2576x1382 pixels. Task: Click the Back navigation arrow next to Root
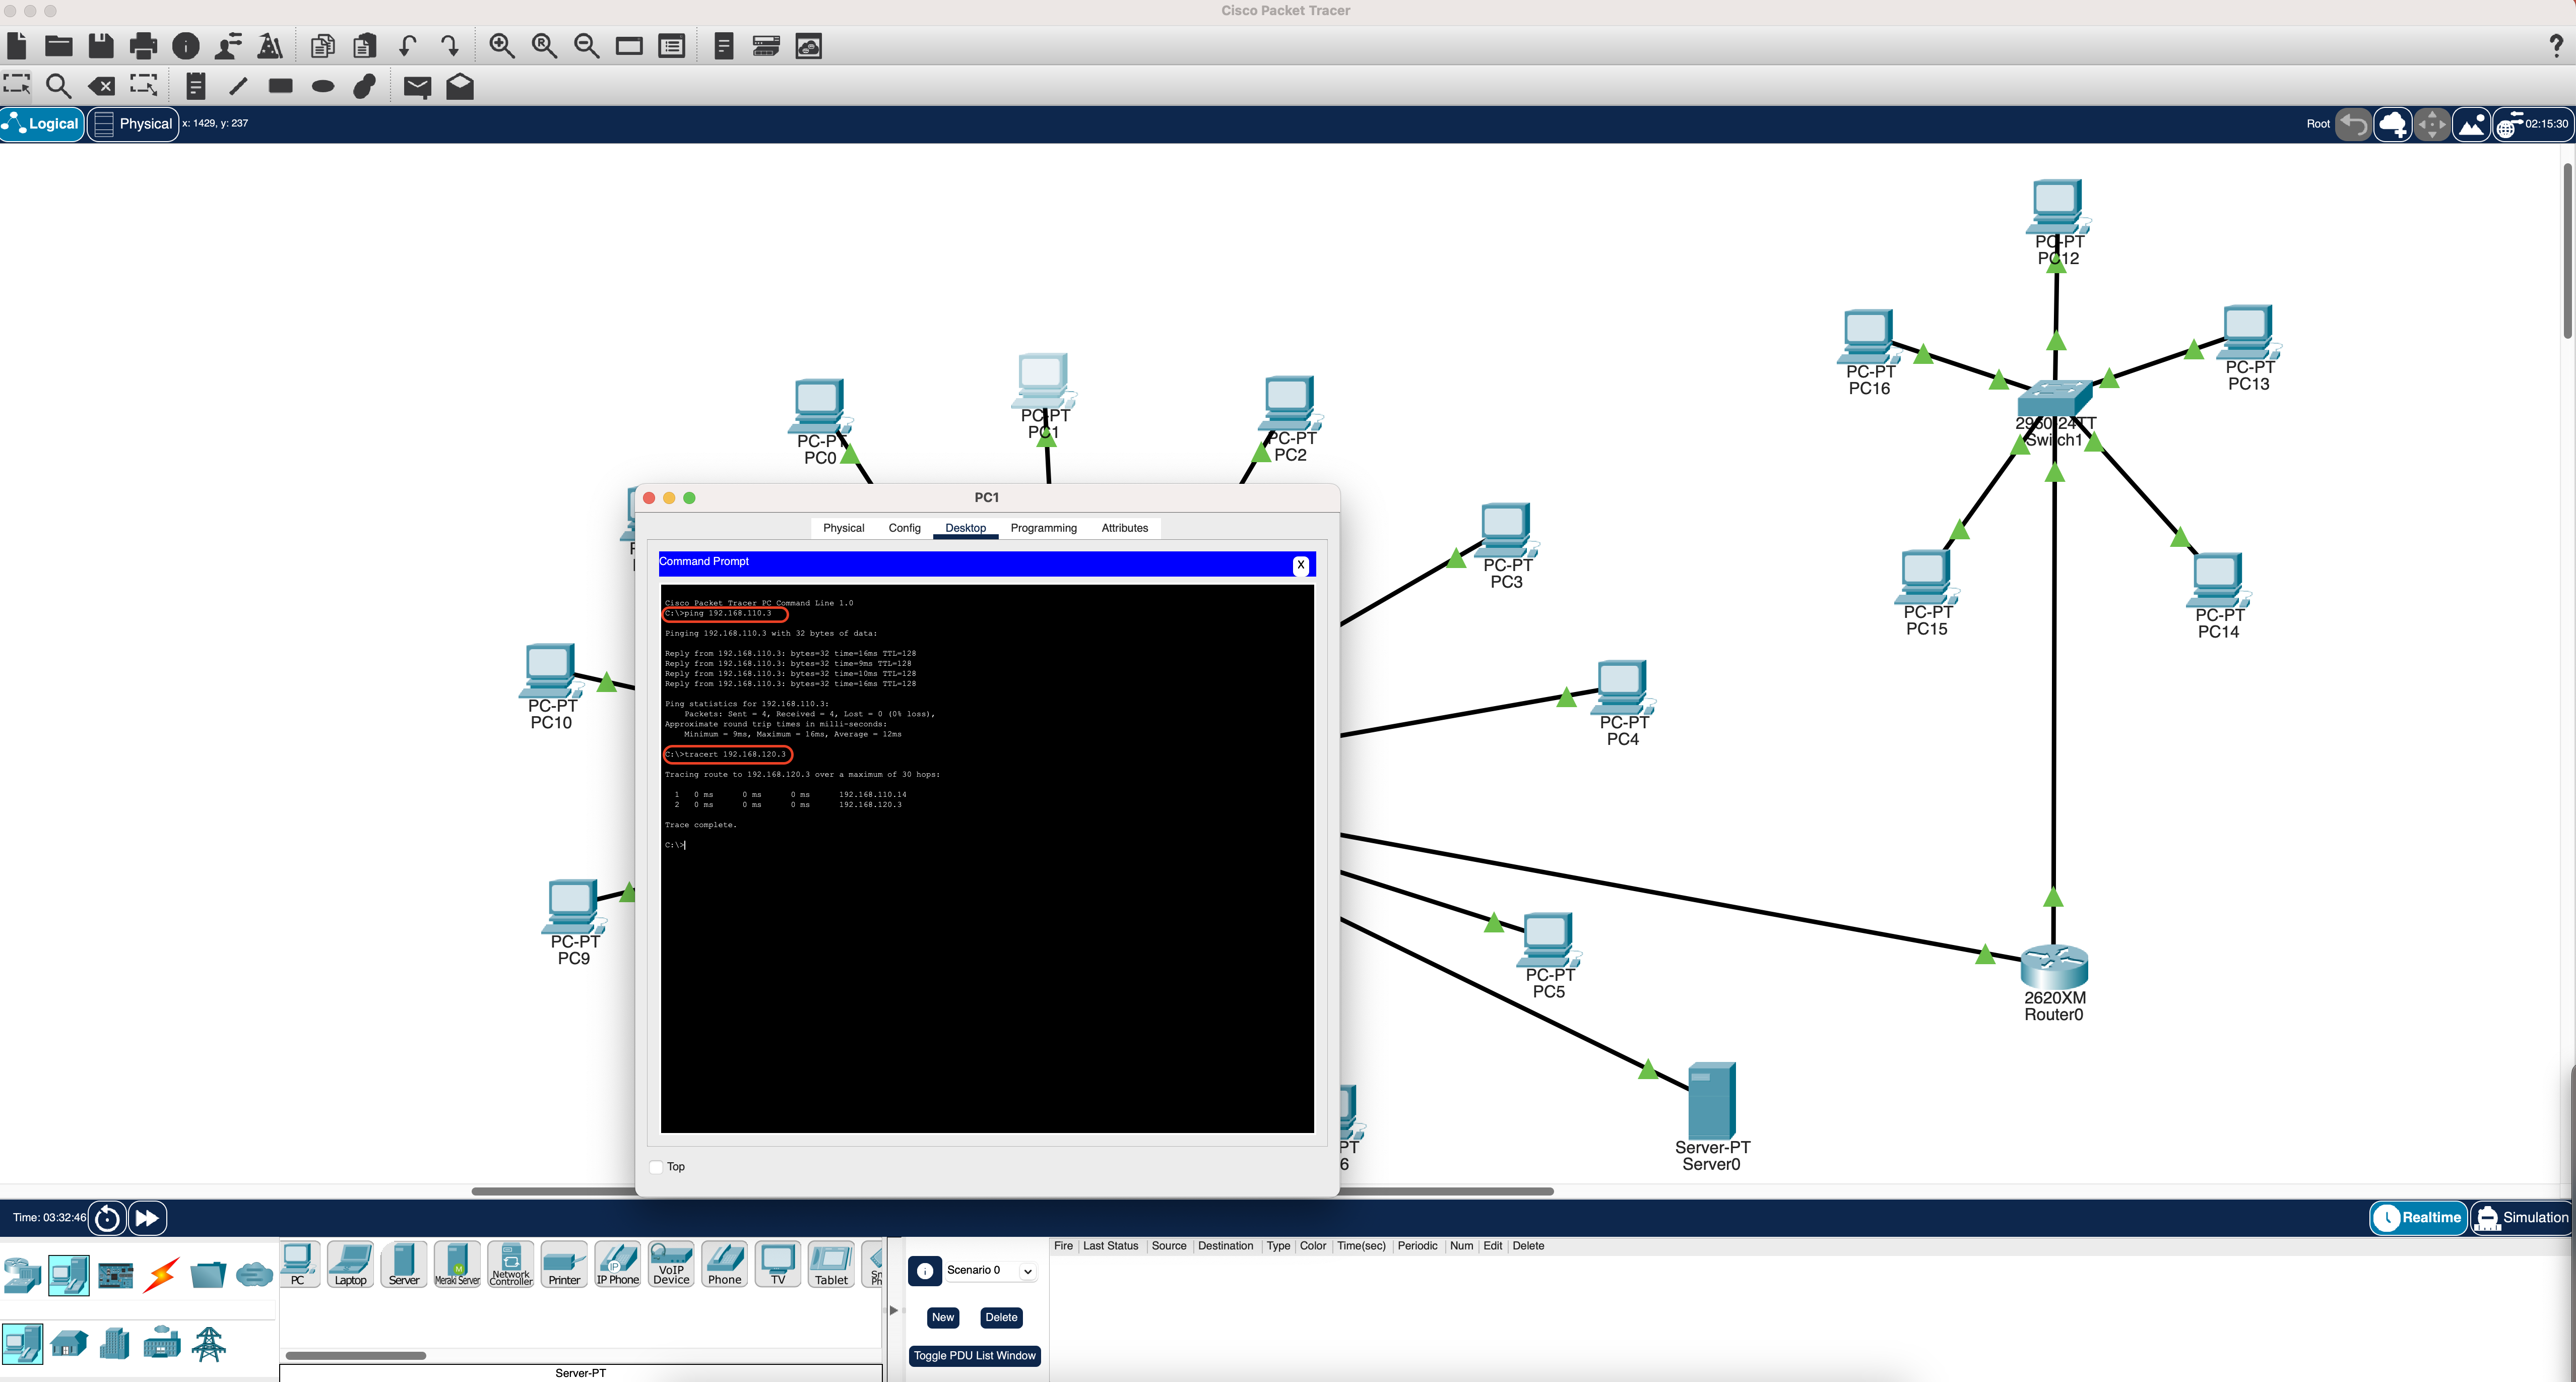[x=2353, y=124]
